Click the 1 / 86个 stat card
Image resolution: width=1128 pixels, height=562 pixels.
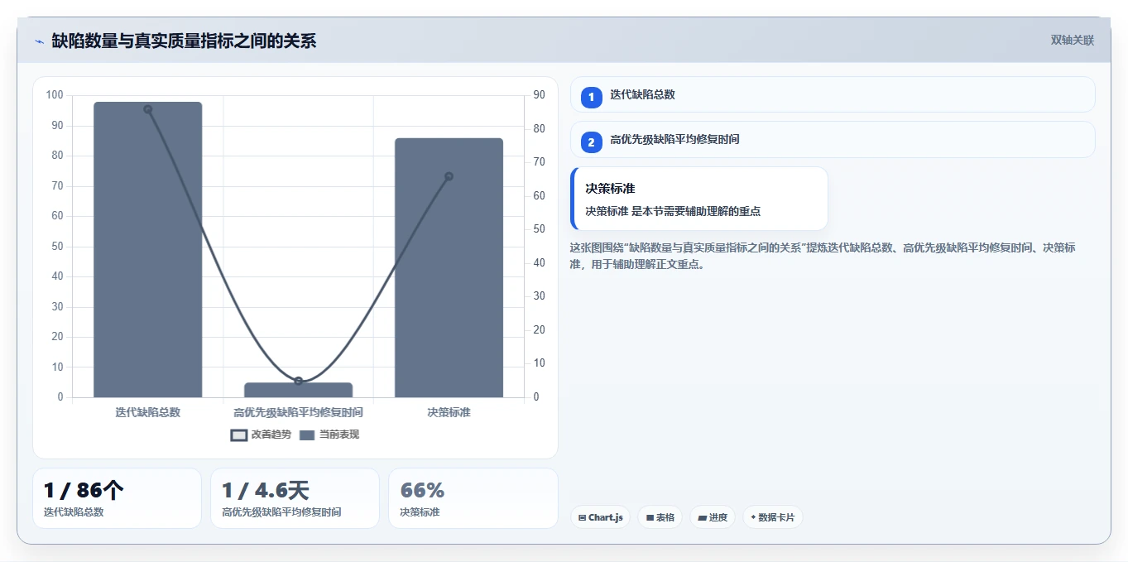(x=117, y=498)
